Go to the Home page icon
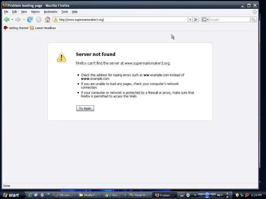 [x=48, y=20]
